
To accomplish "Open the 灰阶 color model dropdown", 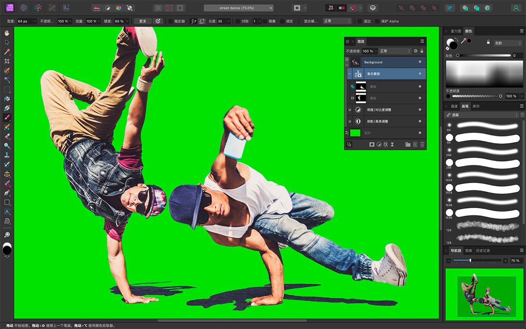I will pos(507,43).
